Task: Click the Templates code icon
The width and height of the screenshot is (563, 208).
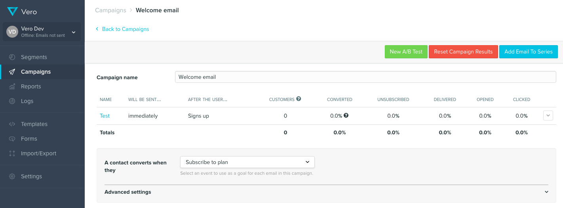Action: coord(12,124)
